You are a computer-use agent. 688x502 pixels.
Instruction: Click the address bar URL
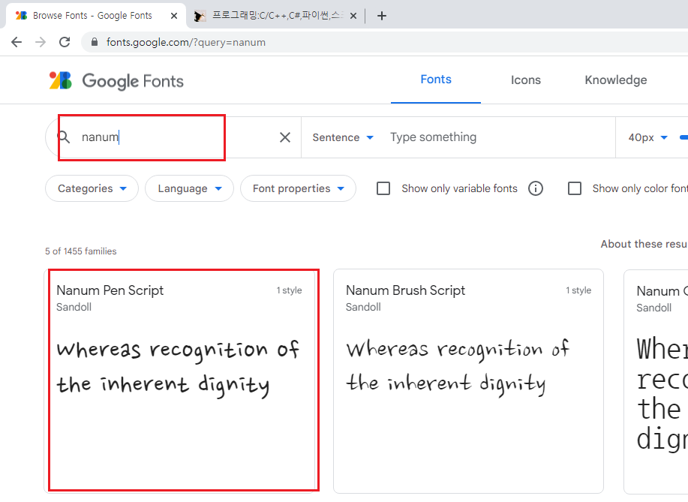(x=186, y=42)
